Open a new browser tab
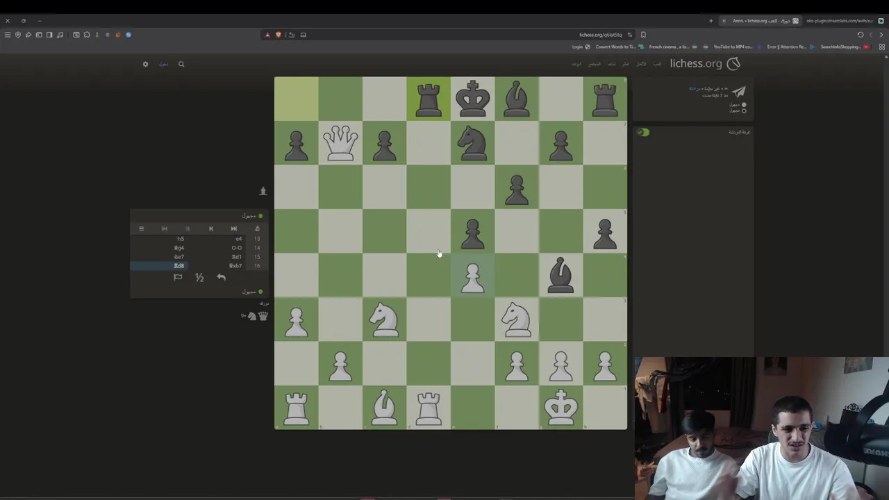The width and height of the screenshot is (889, 500). pos(711,21)
